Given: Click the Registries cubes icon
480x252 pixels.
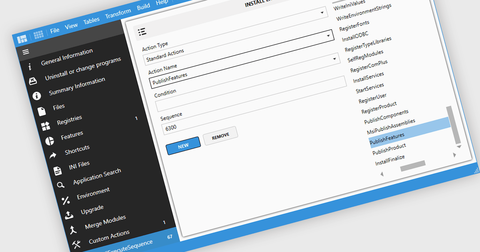Looking at the screenshot, I should pyautogui.click(x=46, y=127).
